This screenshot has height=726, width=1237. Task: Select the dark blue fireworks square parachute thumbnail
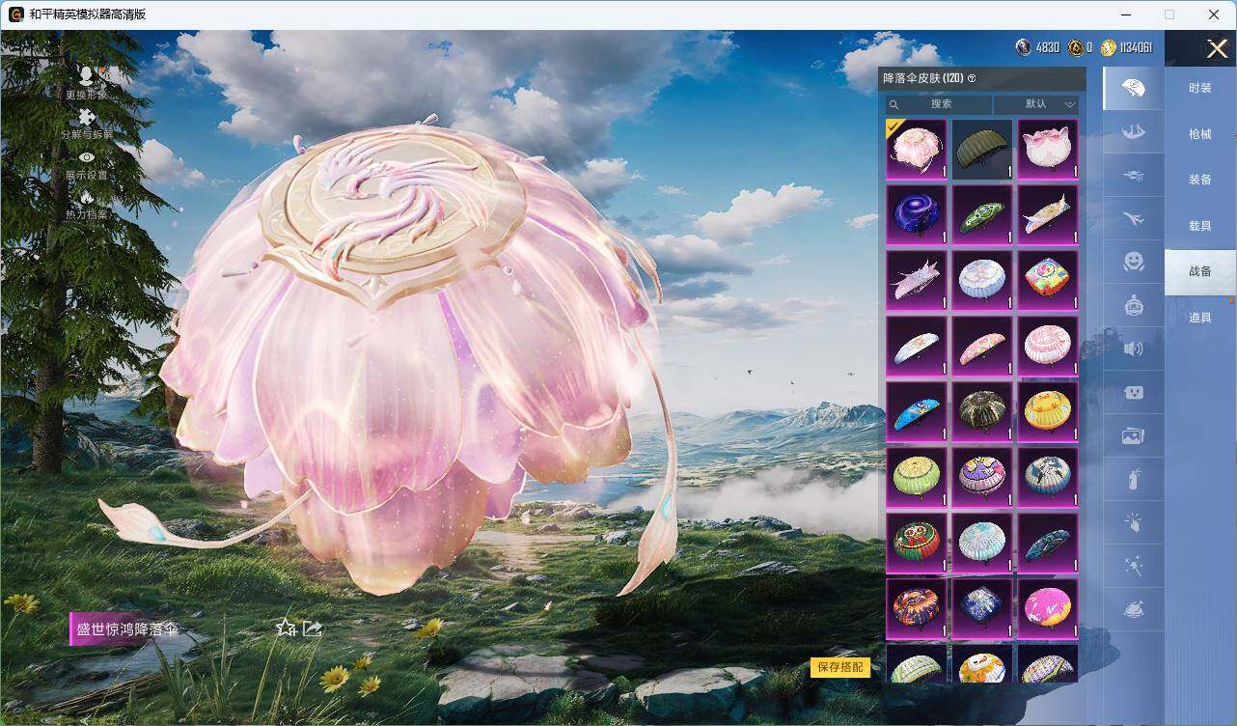pos(982,608)
